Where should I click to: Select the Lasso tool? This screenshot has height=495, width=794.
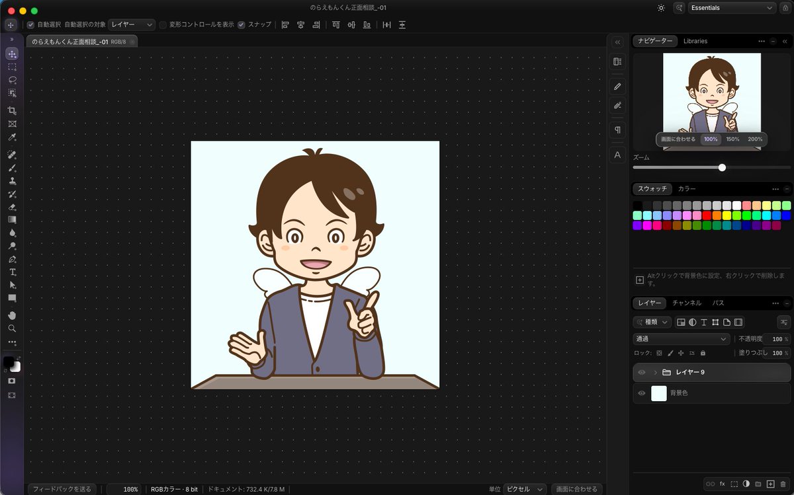[x=12, y=80]
